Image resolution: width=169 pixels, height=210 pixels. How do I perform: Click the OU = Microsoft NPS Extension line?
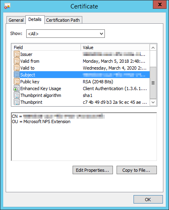pyautogui.click(x=41, y=121)
